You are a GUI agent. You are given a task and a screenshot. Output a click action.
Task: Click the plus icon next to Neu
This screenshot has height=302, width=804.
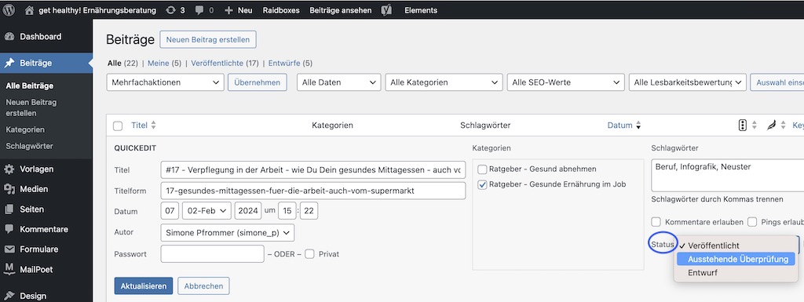[228, 9]
